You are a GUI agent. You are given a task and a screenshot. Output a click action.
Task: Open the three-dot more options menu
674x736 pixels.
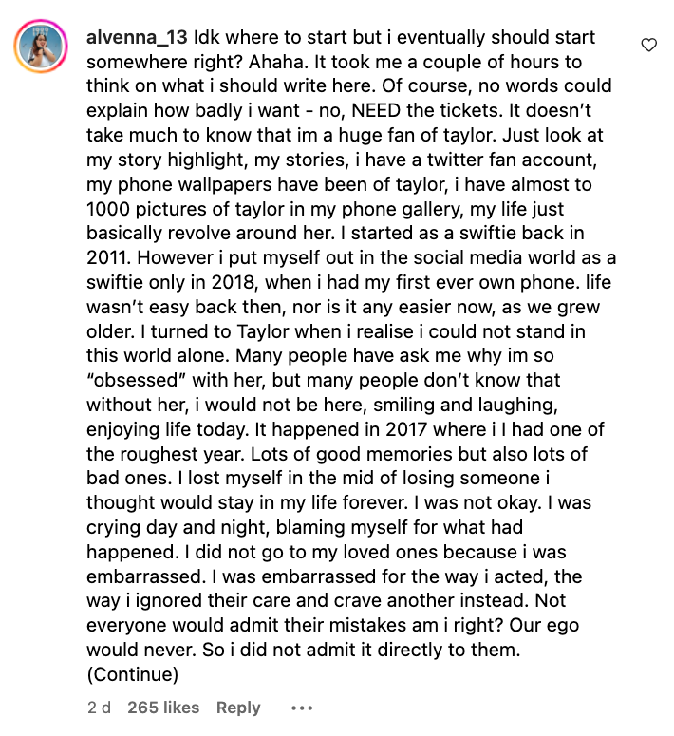click(301, 708)
